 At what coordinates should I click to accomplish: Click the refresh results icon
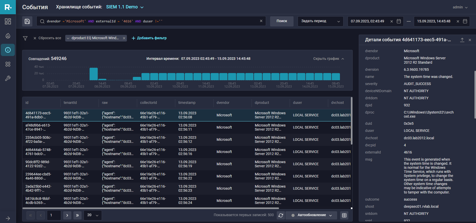(x=281, y=215)
